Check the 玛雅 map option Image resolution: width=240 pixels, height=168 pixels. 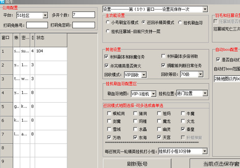pos(135,121)
